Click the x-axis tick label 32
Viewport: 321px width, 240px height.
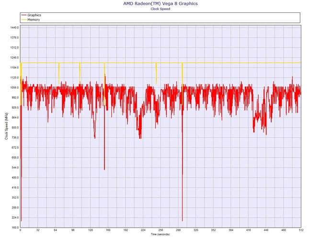[38, 230]
